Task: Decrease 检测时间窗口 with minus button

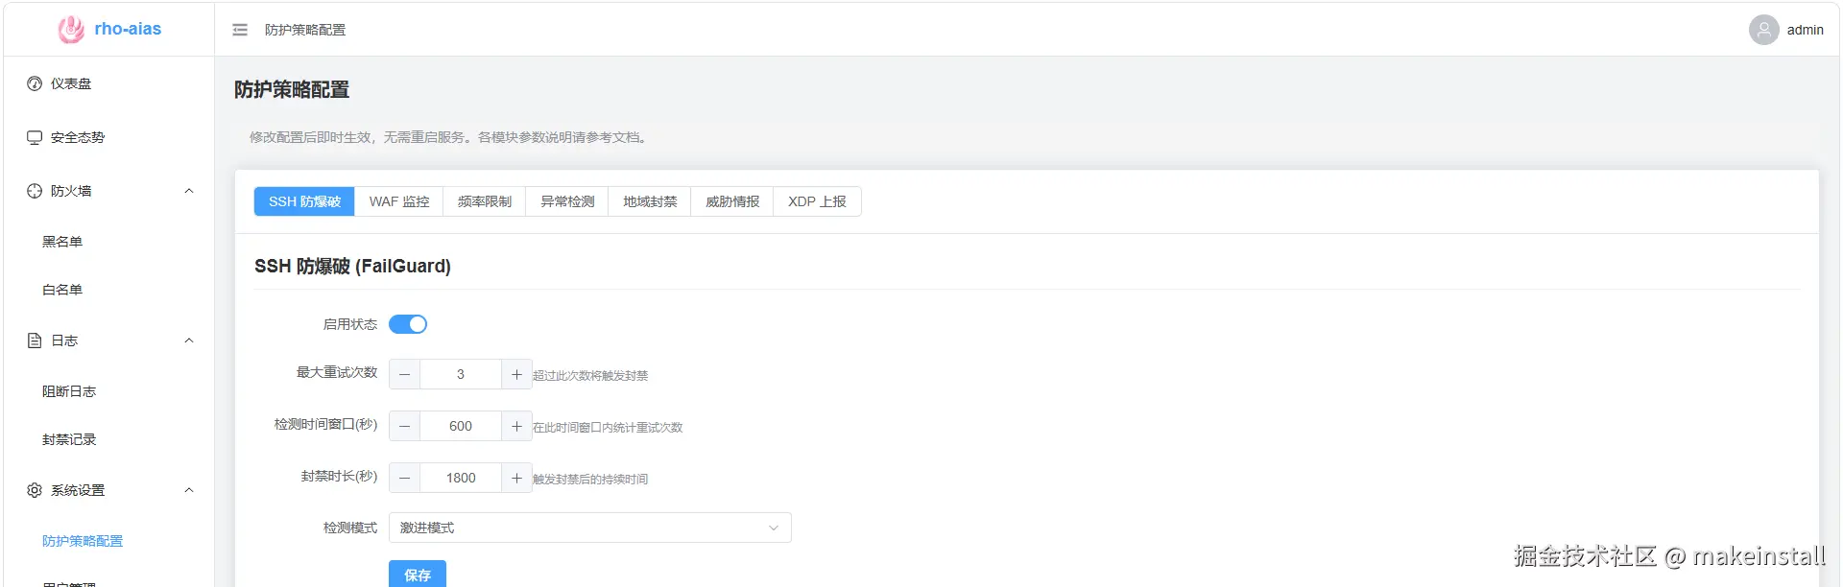Action: click(x=404, y=426)
